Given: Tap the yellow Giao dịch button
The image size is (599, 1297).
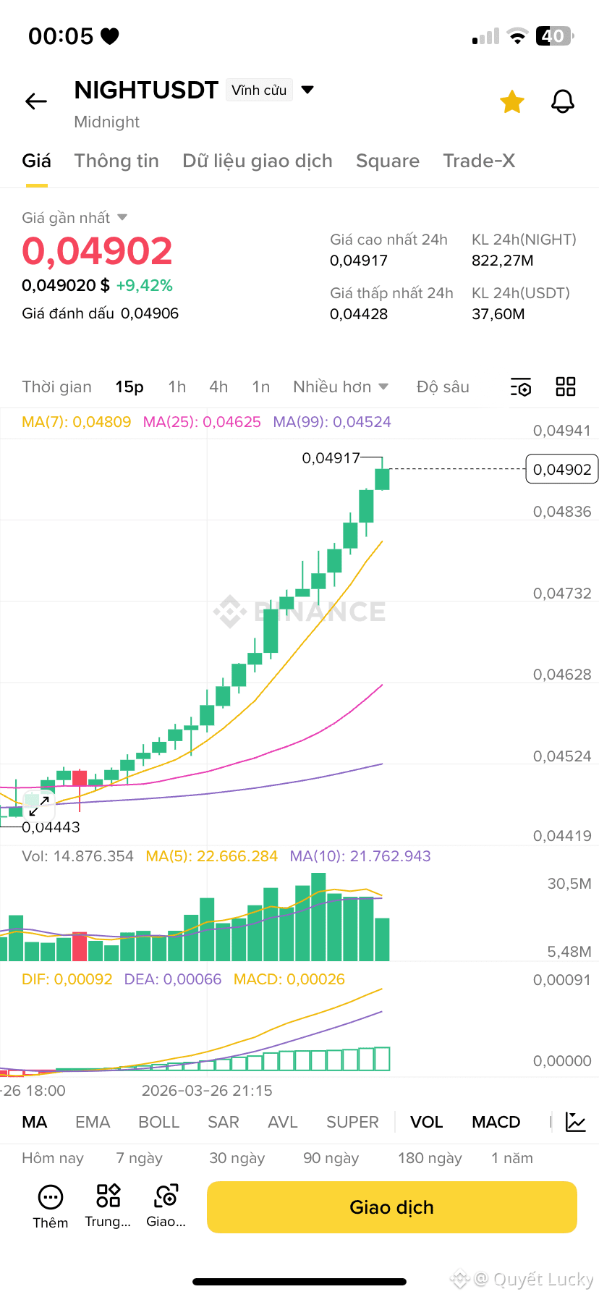Looking at the screenshot, I should (x=392, y=1207).
